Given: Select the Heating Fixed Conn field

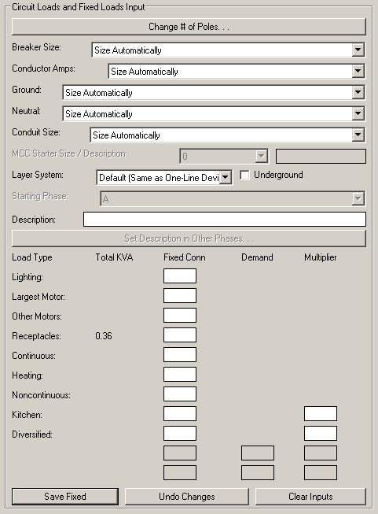Looking at the screenshot, I should (180, 375).
